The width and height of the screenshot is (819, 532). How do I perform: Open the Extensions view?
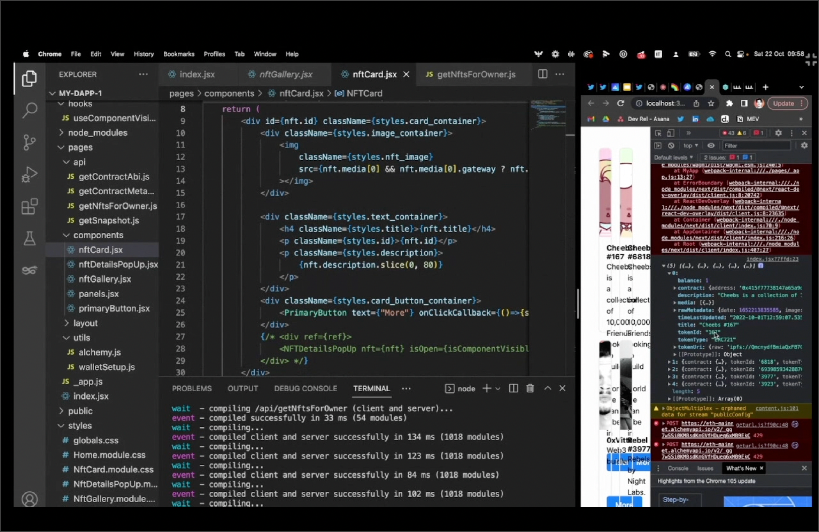pos(29,206)
